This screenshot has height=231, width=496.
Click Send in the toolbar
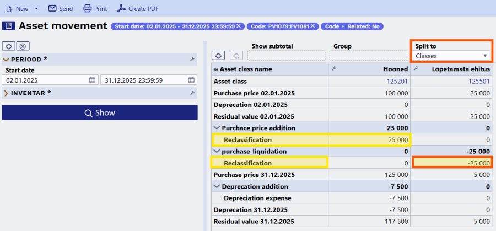point(61,8)
